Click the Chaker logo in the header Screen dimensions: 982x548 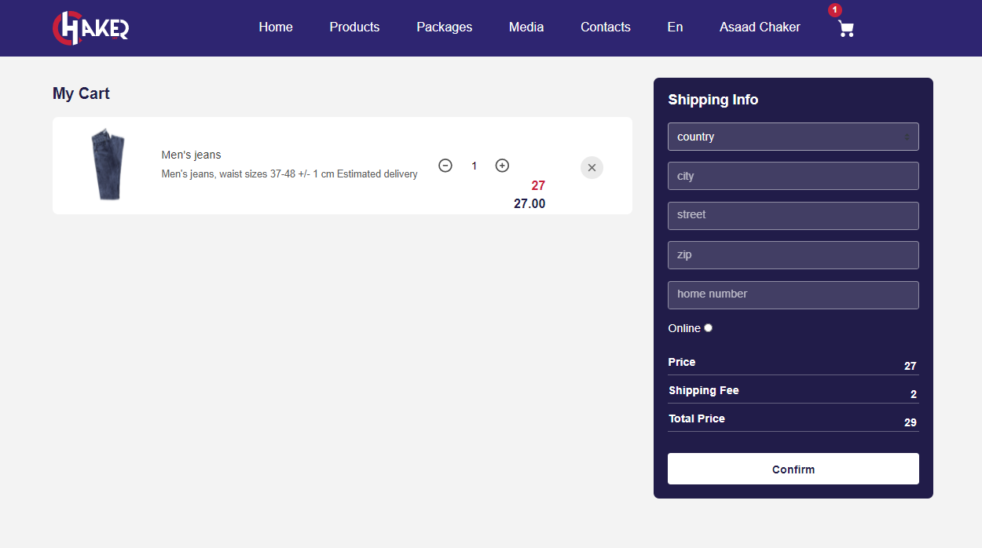pos(90,27)
